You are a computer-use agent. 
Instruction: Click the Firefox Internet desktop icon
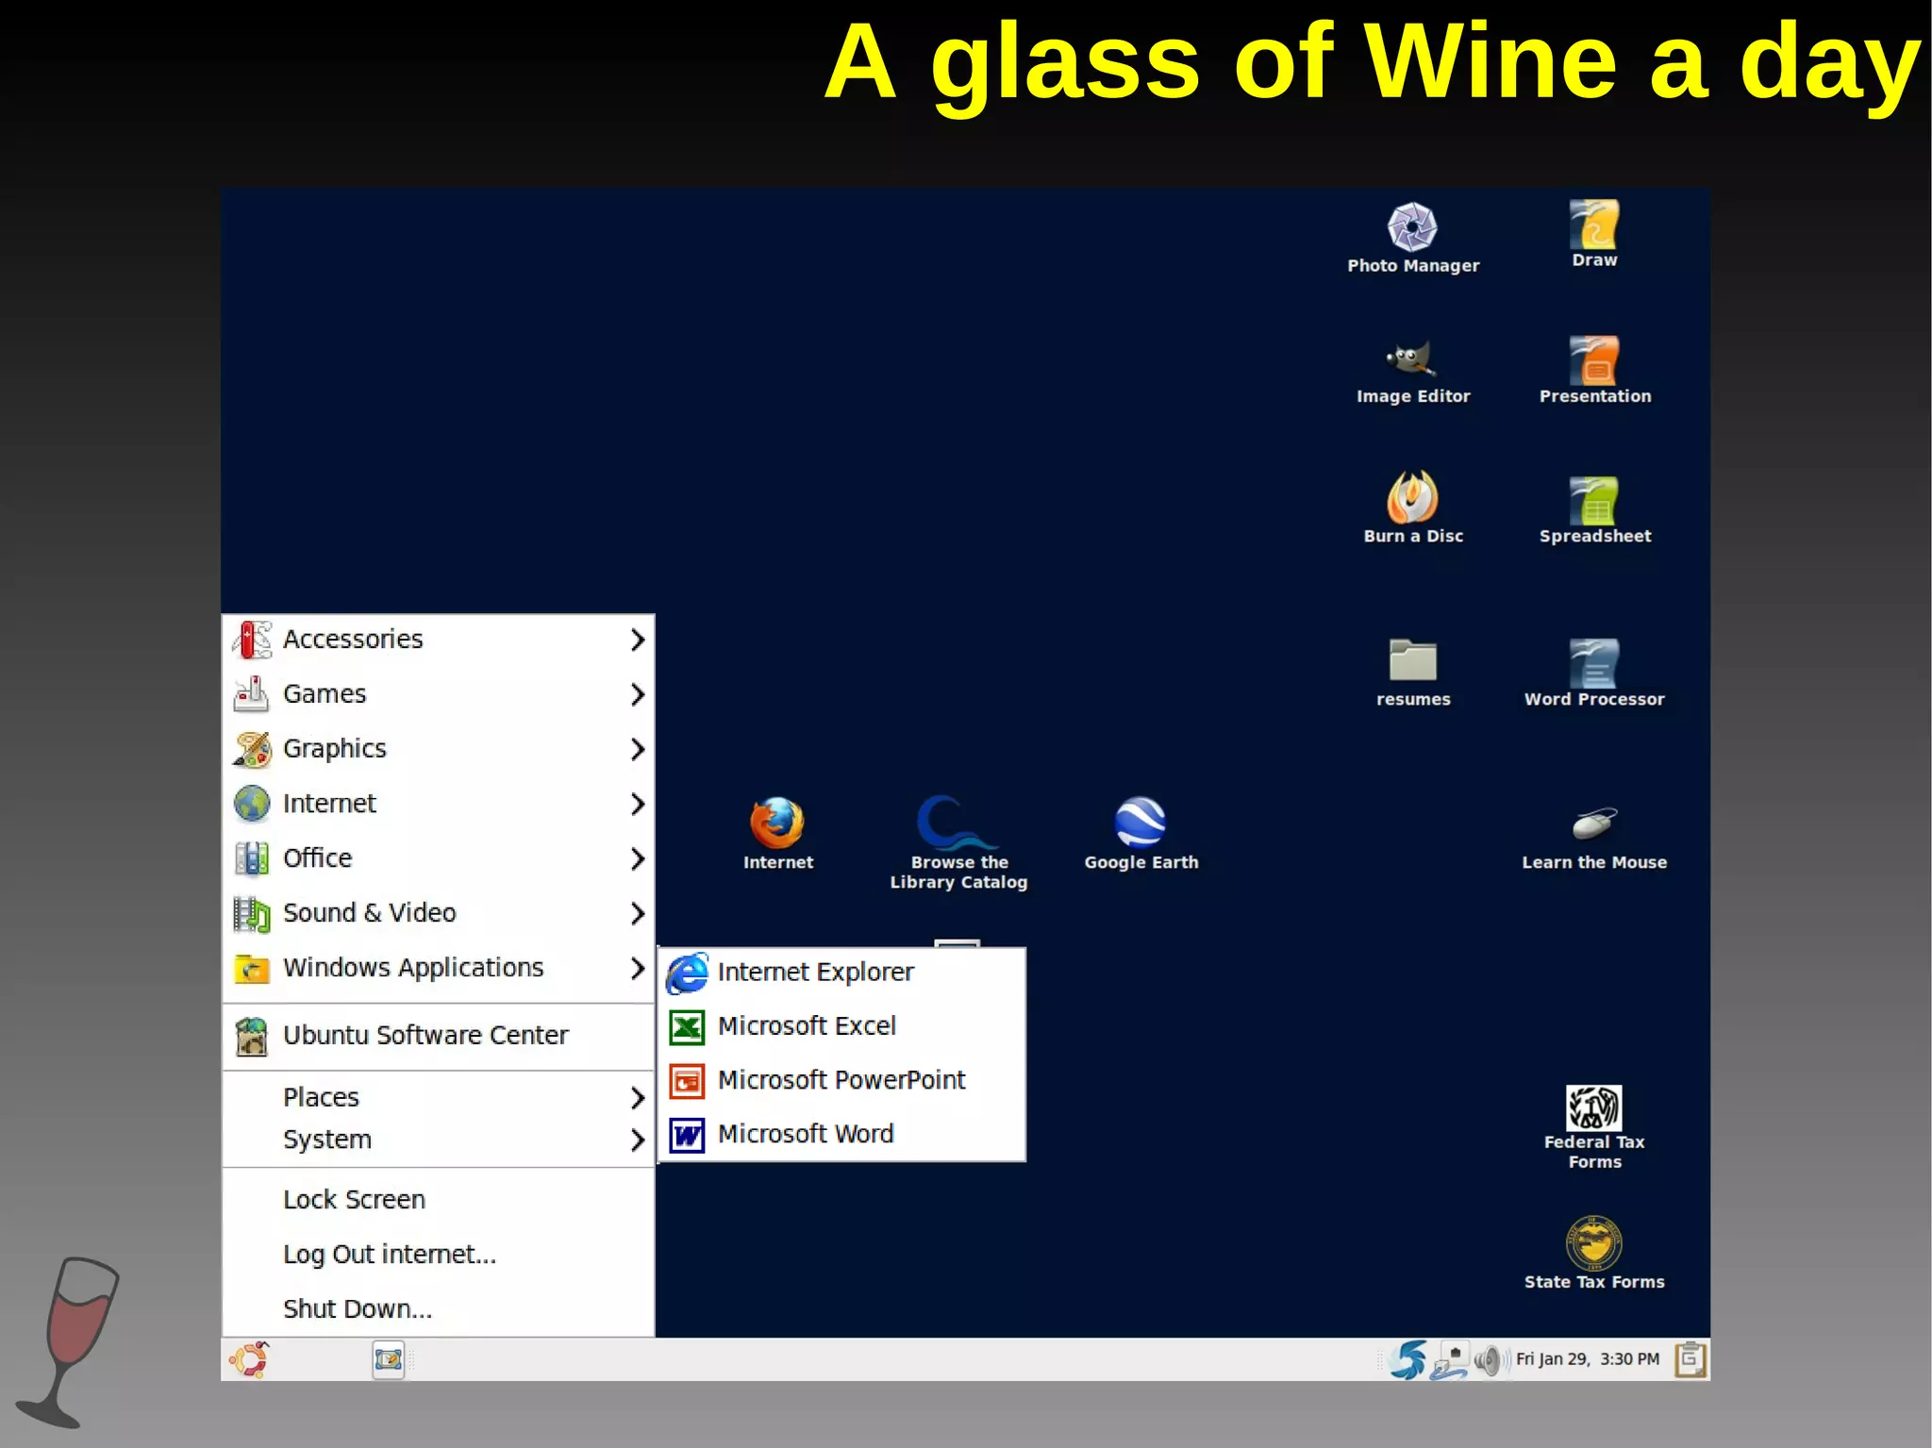[776, 824]
